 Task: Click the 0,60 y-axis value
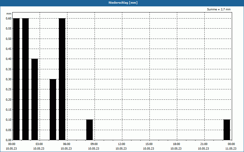tap(9, 19)
